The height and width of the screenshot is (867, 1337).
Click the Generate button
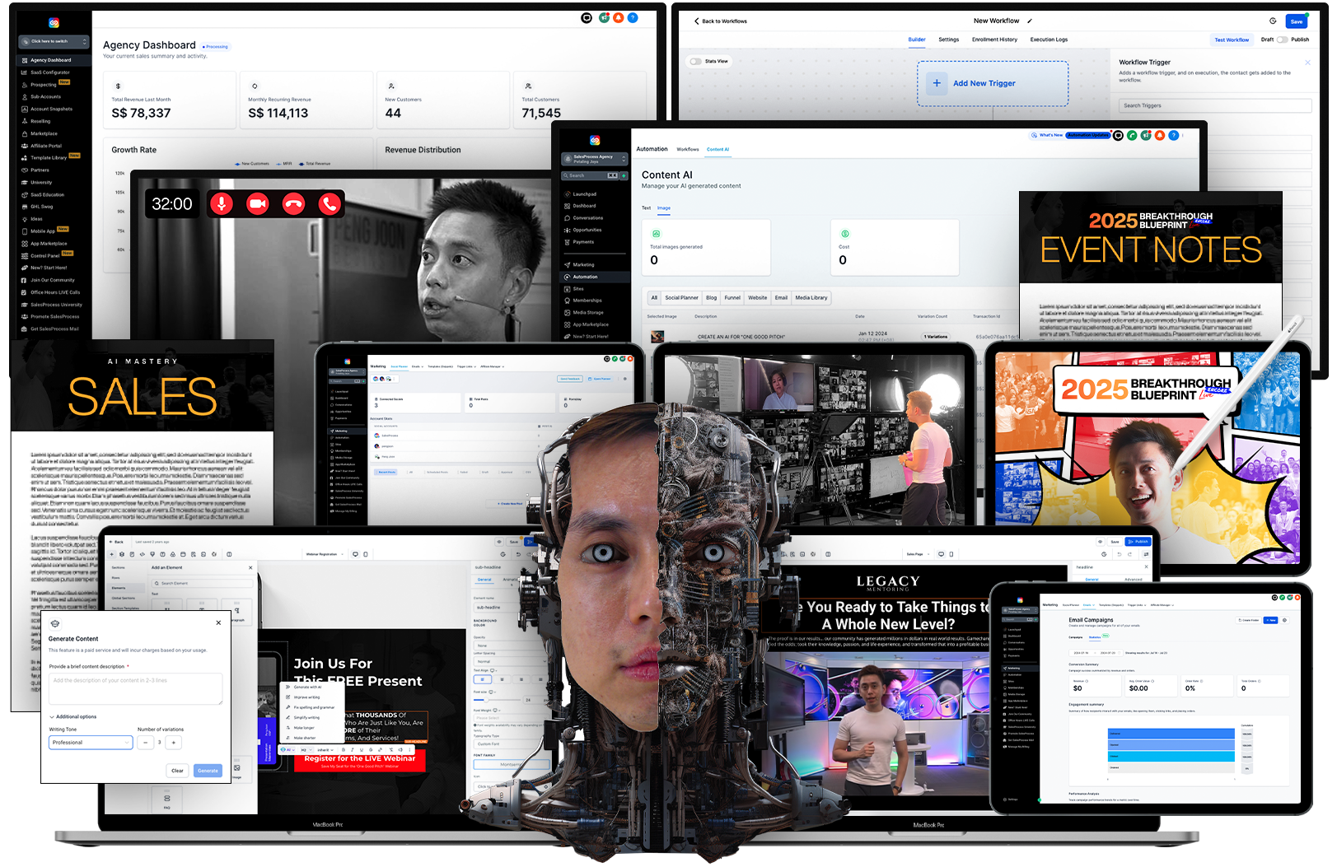[208, 771]
